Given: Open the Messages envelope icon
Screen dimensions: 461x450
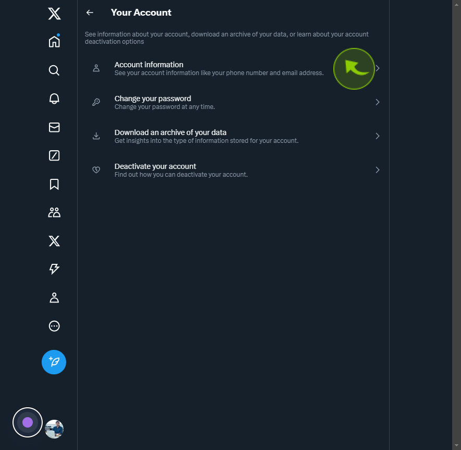Looking at the screenshot, I should [x=54, y=127].
